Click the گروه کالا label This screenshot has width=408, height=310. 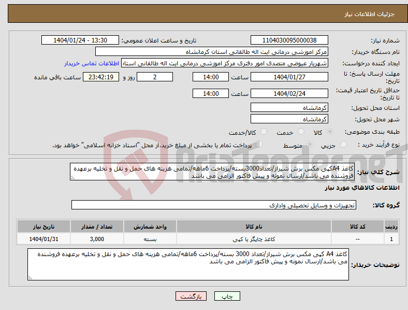386,205
